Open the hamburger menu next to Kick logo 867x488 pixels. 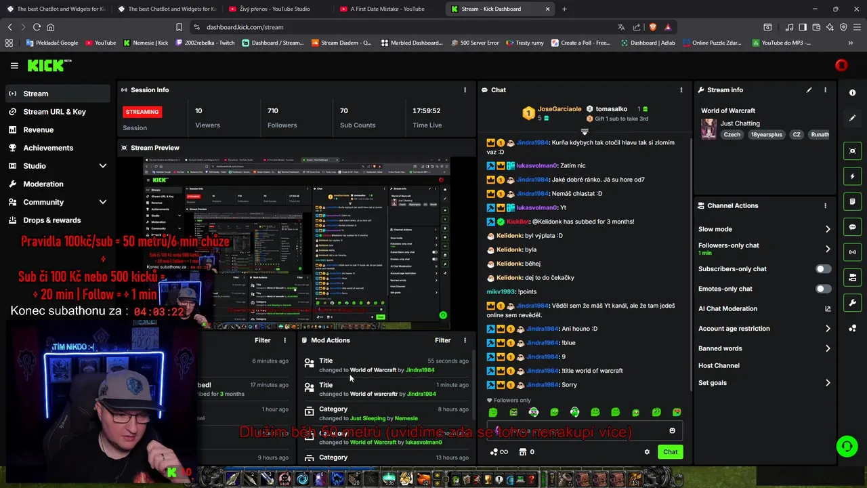coord(14,66)
